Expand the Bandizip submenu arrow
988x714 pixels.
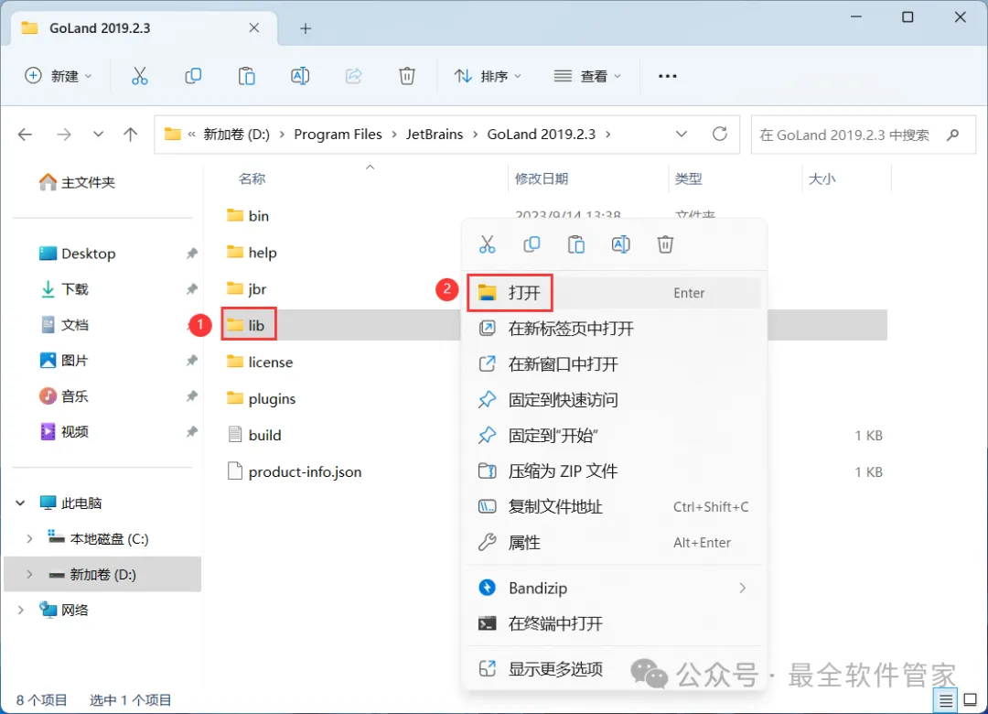[x=742, y=588]
